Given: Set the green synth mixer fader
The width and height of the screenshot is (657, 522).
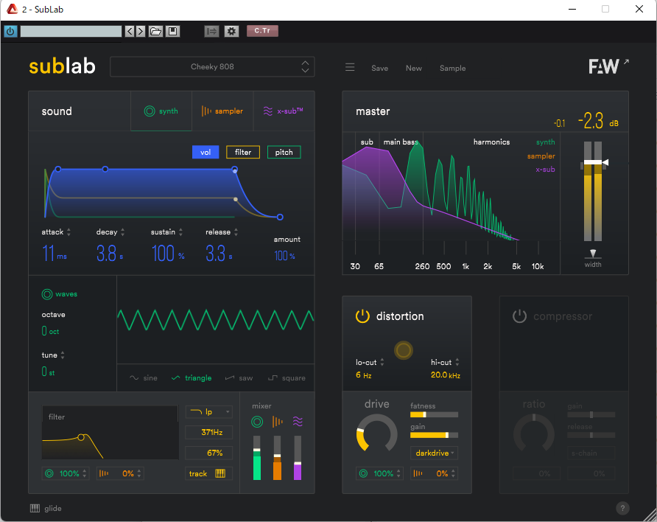Looking at the screenshot, I should point(257,450).
